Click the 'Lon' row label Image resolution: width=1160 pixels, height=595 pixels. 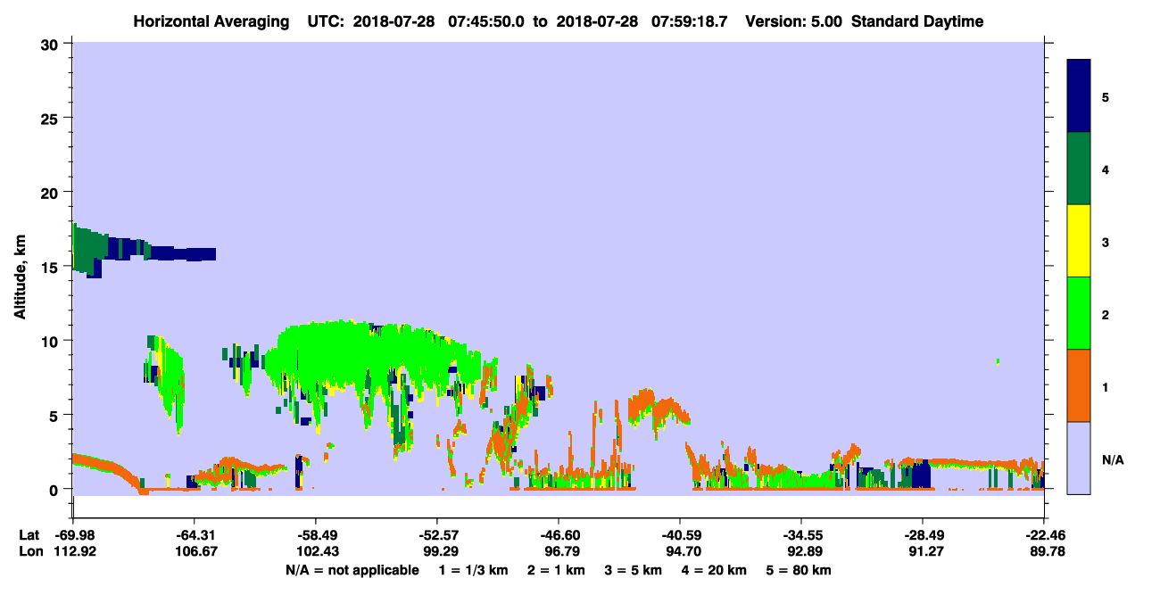[29, 551]
